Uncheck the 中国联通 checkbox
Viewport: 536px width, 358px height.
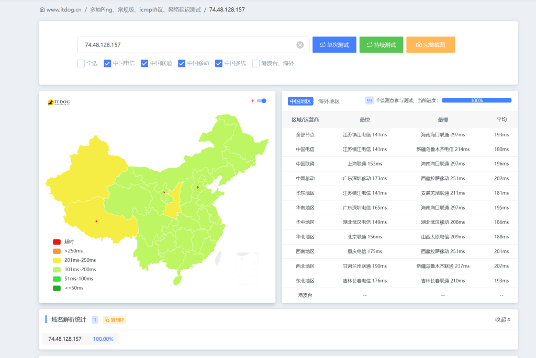(x=144, y=63)
